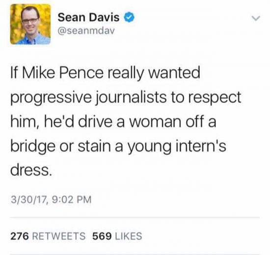Click the word RETWEETS in the stats row
Screen dimensions: 270x255
click(59, 236)
